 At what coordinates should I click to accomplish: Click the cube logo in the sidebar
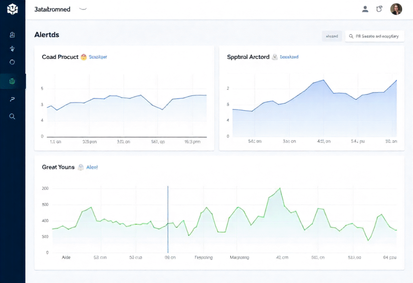12,9
